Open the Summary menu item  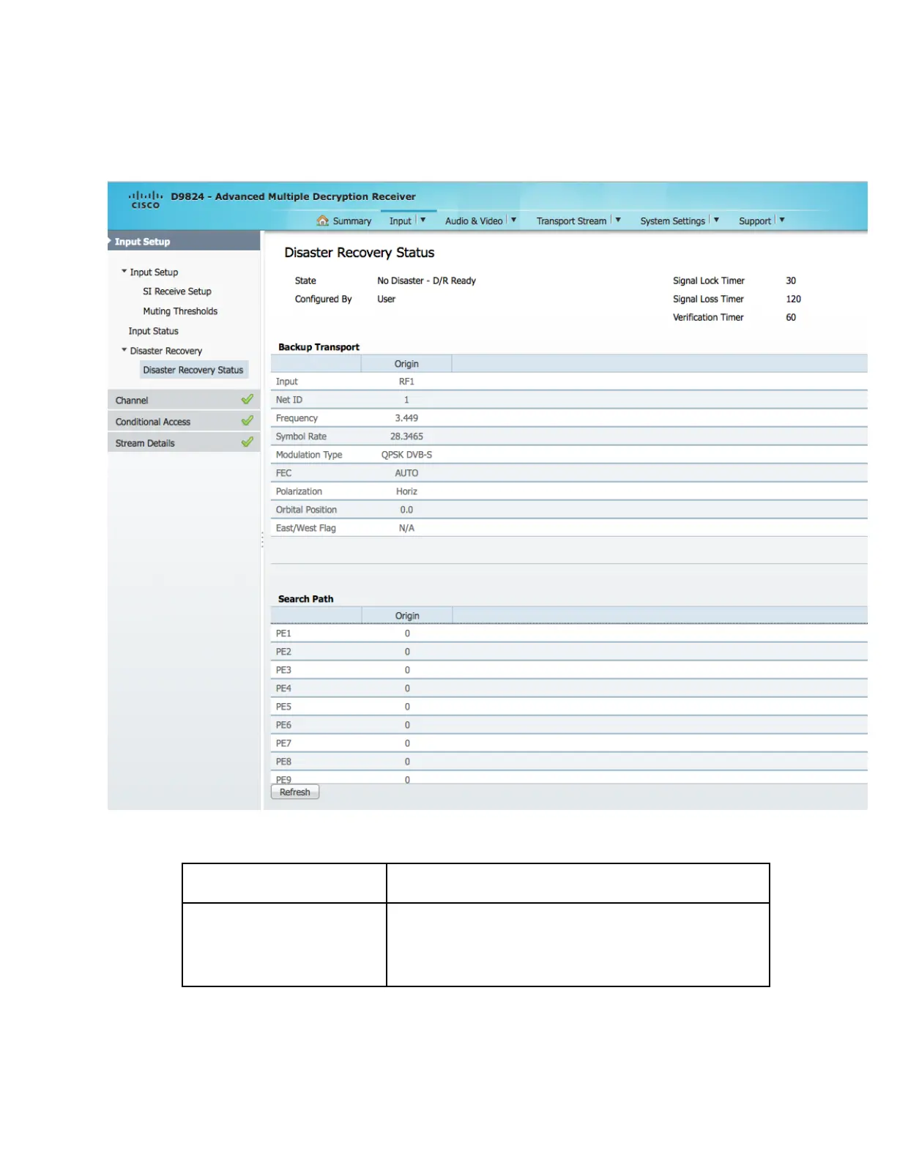click(351, 221)
